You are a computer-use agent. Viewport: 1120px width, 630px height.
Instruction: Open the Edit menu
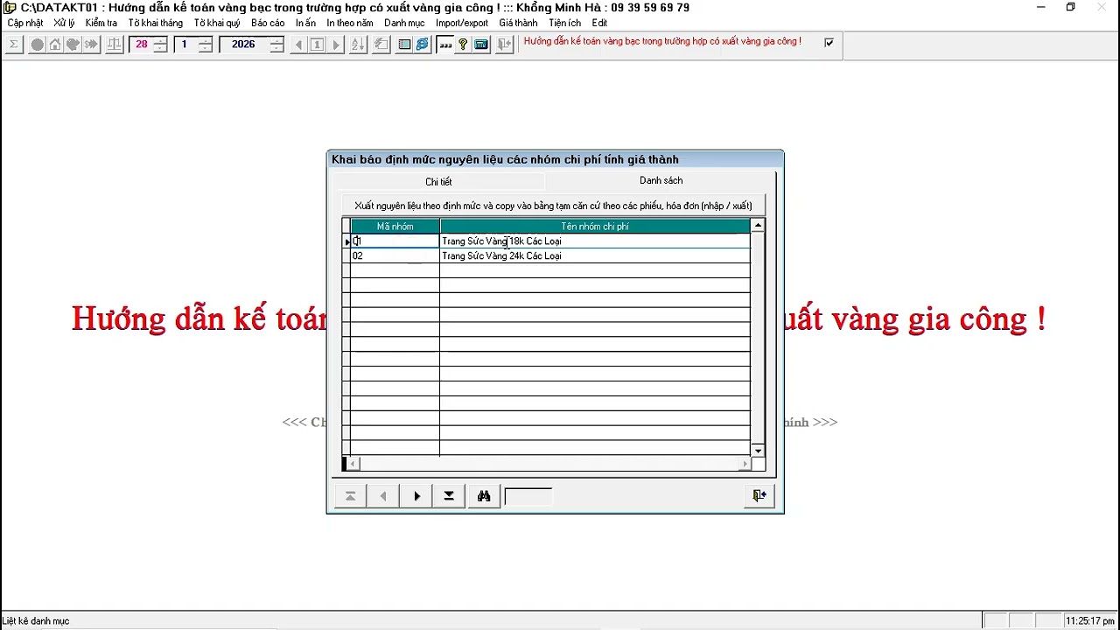click(599, 24)
